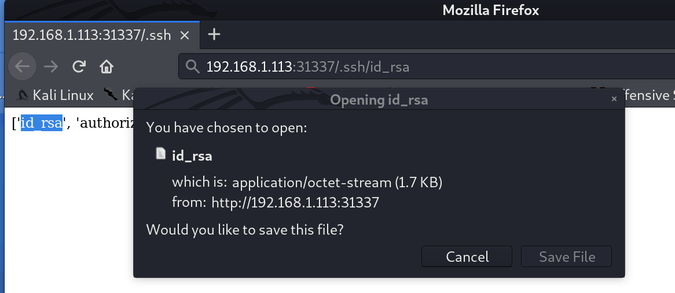Click the Mozilla Firefox window title
This screenshot has height=293, width=675.
pyautogui.click(x=490, y=10)
